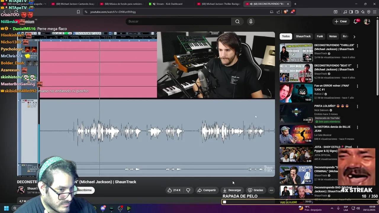The height and width of the screenshot is (213, 379).
Task: Click the tab search icon in toolbar
Action: 335,12
